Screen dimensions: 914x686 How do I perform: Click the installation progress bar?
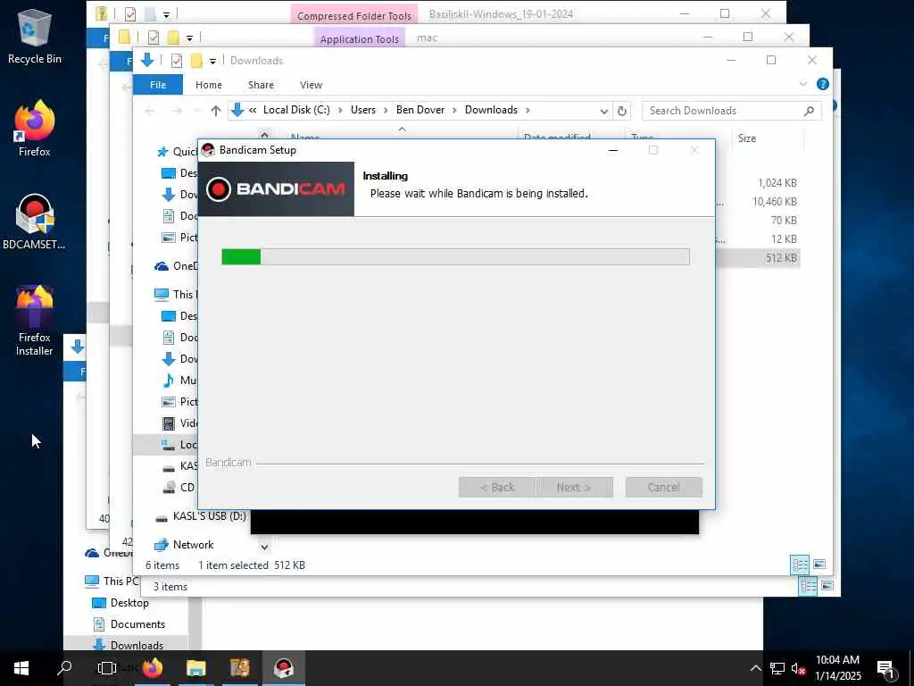pos(455,256)
